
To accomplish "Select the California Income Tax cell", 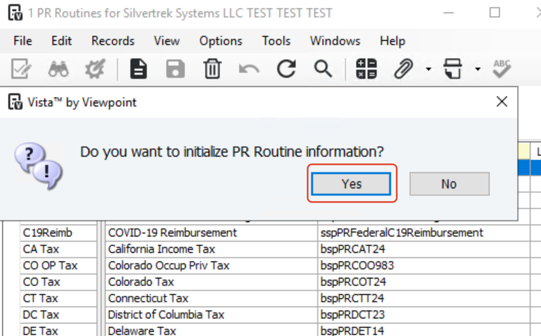I will (212, 249).
